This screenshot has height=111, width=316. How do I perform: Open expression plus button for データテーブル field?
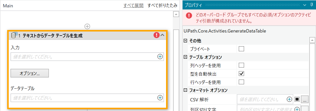(160, 98)
